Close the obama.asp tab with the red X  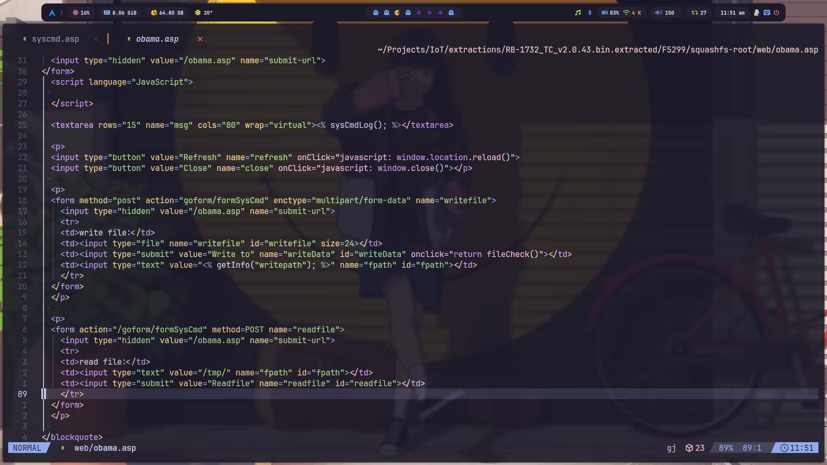coord(200,39)
